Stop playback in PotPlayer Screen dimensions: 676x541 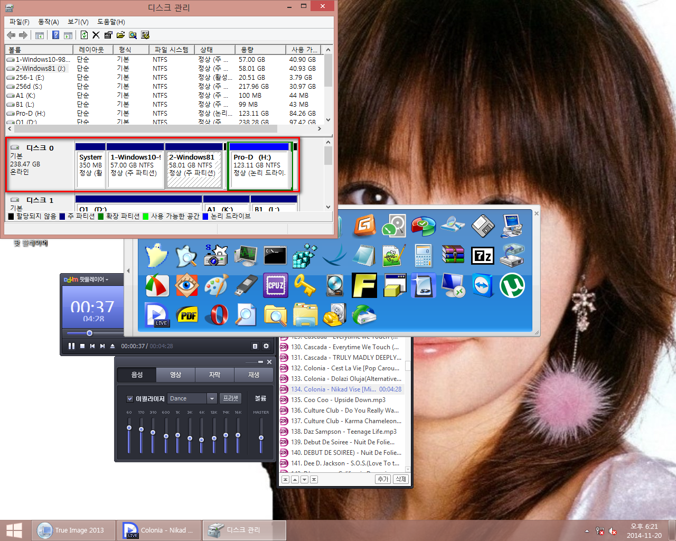[82, 346]
